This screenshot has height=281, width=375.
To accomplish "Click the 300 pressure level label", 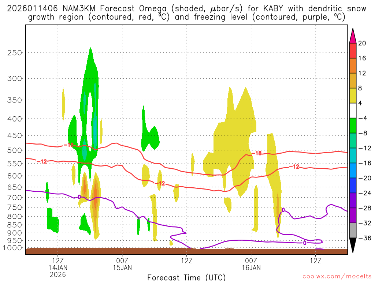I will (15, 78).
